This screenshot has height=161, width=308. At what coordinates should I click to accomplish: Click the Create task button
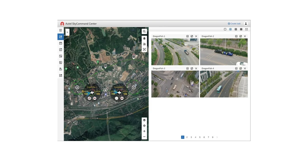(234, 24)
